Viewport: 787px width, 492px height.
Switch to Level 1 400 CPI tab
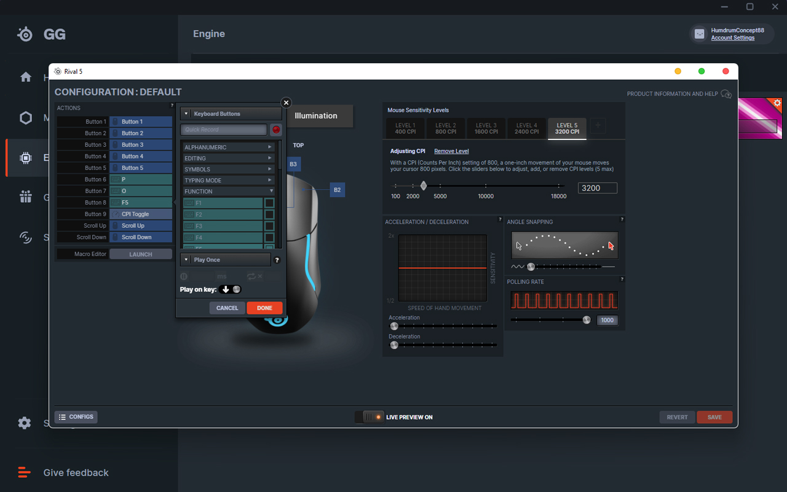click(x=405, y=128)
